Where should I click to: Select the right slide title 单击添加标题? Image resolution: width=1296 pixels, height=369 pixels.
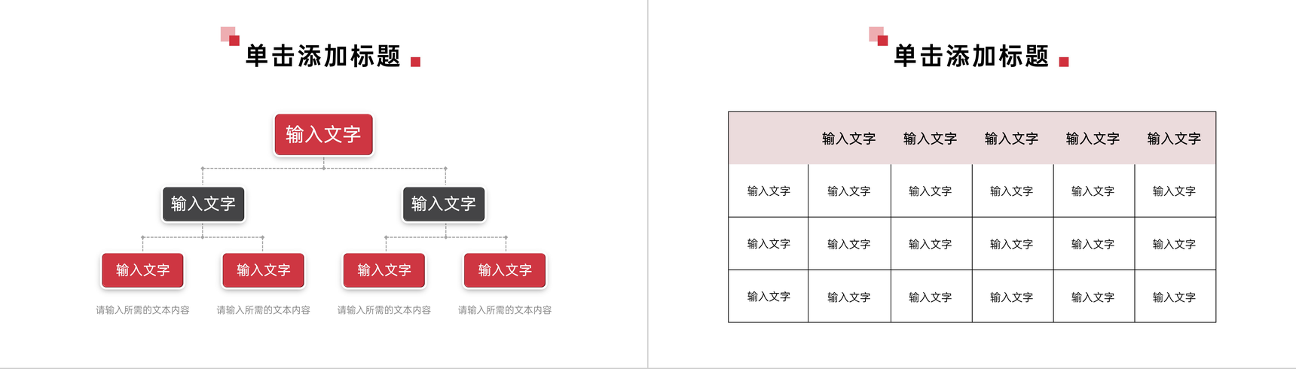[x=971, y=56]
